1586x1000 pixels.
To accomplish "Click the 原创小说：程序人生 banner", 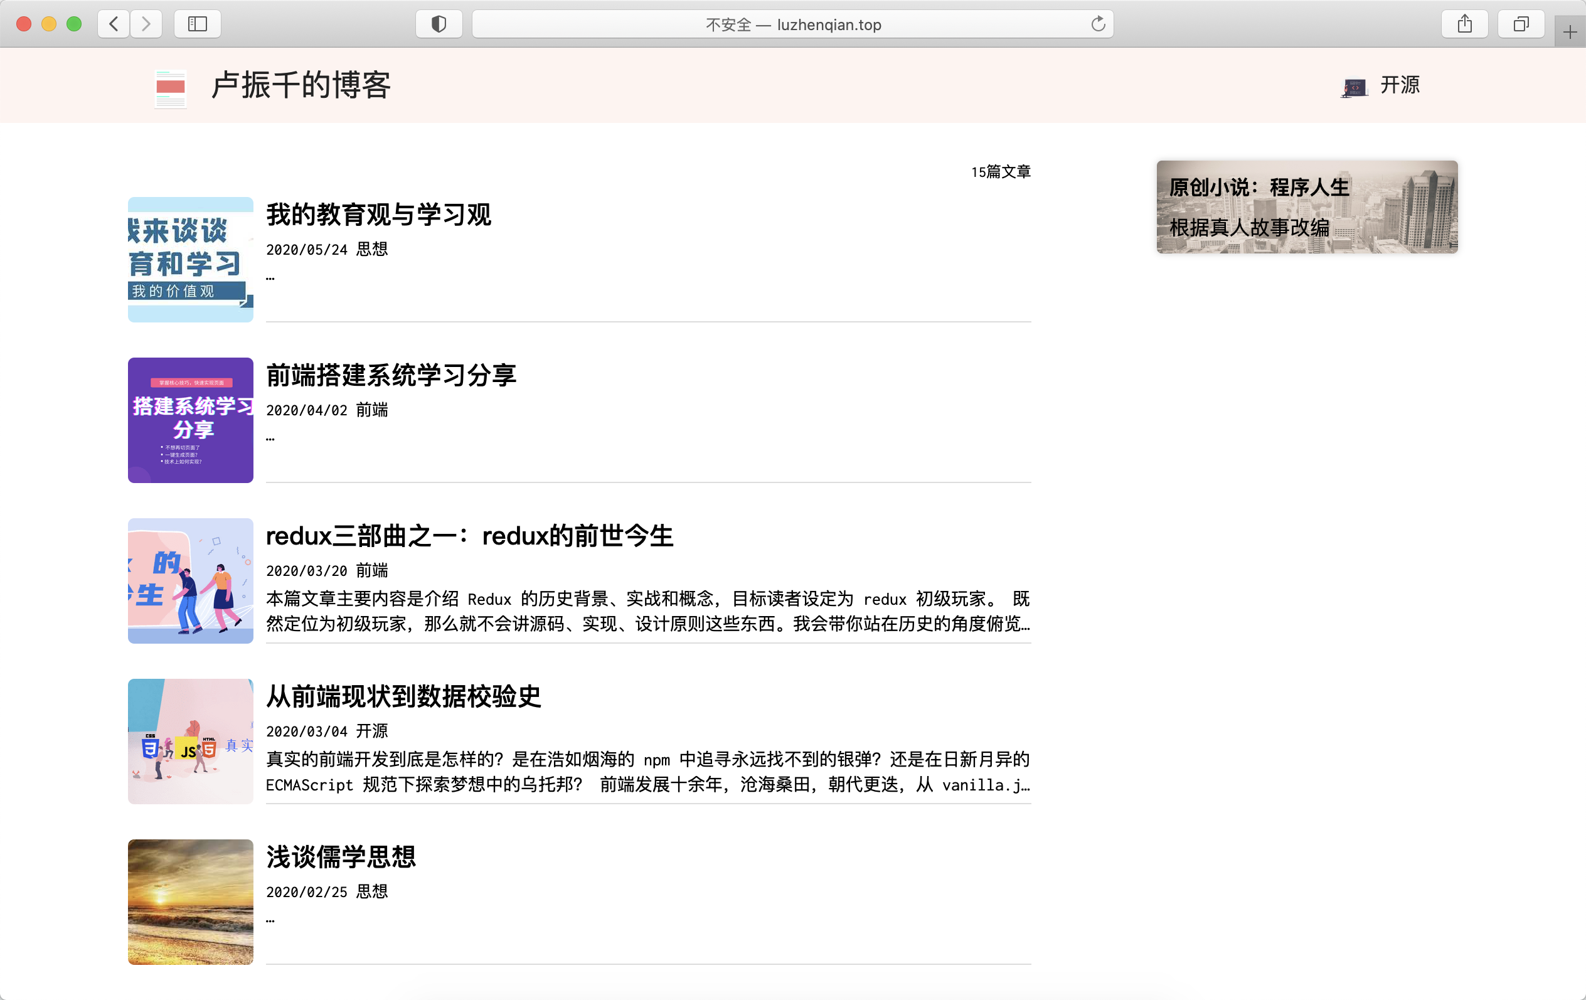I will click(1307, 208).
